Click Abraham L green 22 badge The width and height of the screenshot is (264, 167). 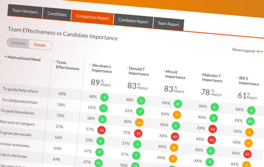pyautogui.click(x=98, y=163)
